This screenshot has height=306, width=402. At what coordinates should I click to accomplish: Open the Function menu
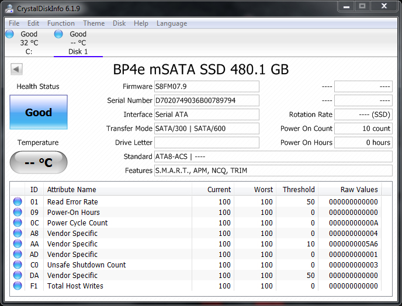click(61, 23)
